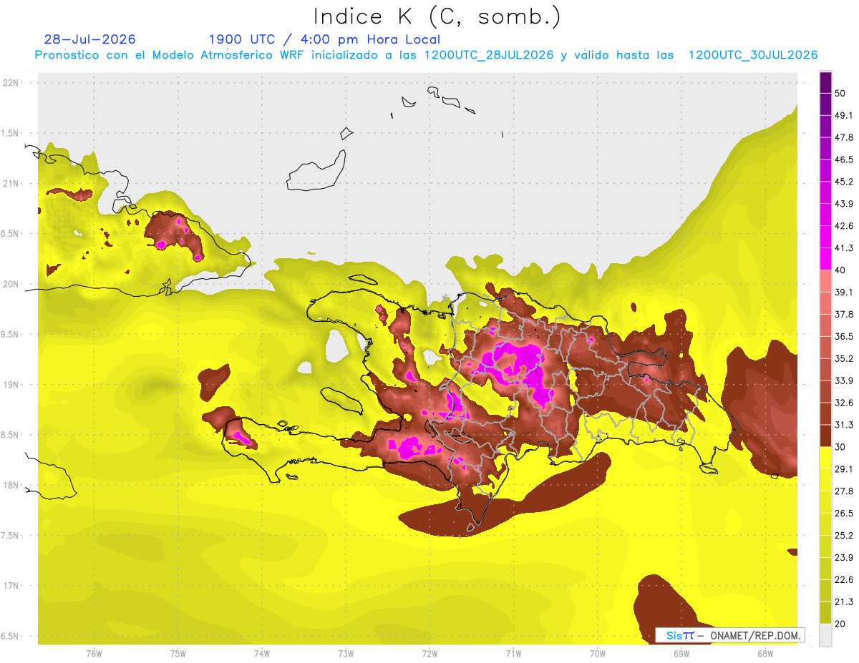This screenshot has width=859, height=663.
Task: Click the '42.6' value on the color scale
Action: click(x=844, y=226)
